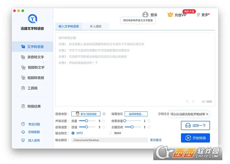230x164 pixels.
Task: Select WAV output format
Action: pyautogui.click(x=111, y=133)
